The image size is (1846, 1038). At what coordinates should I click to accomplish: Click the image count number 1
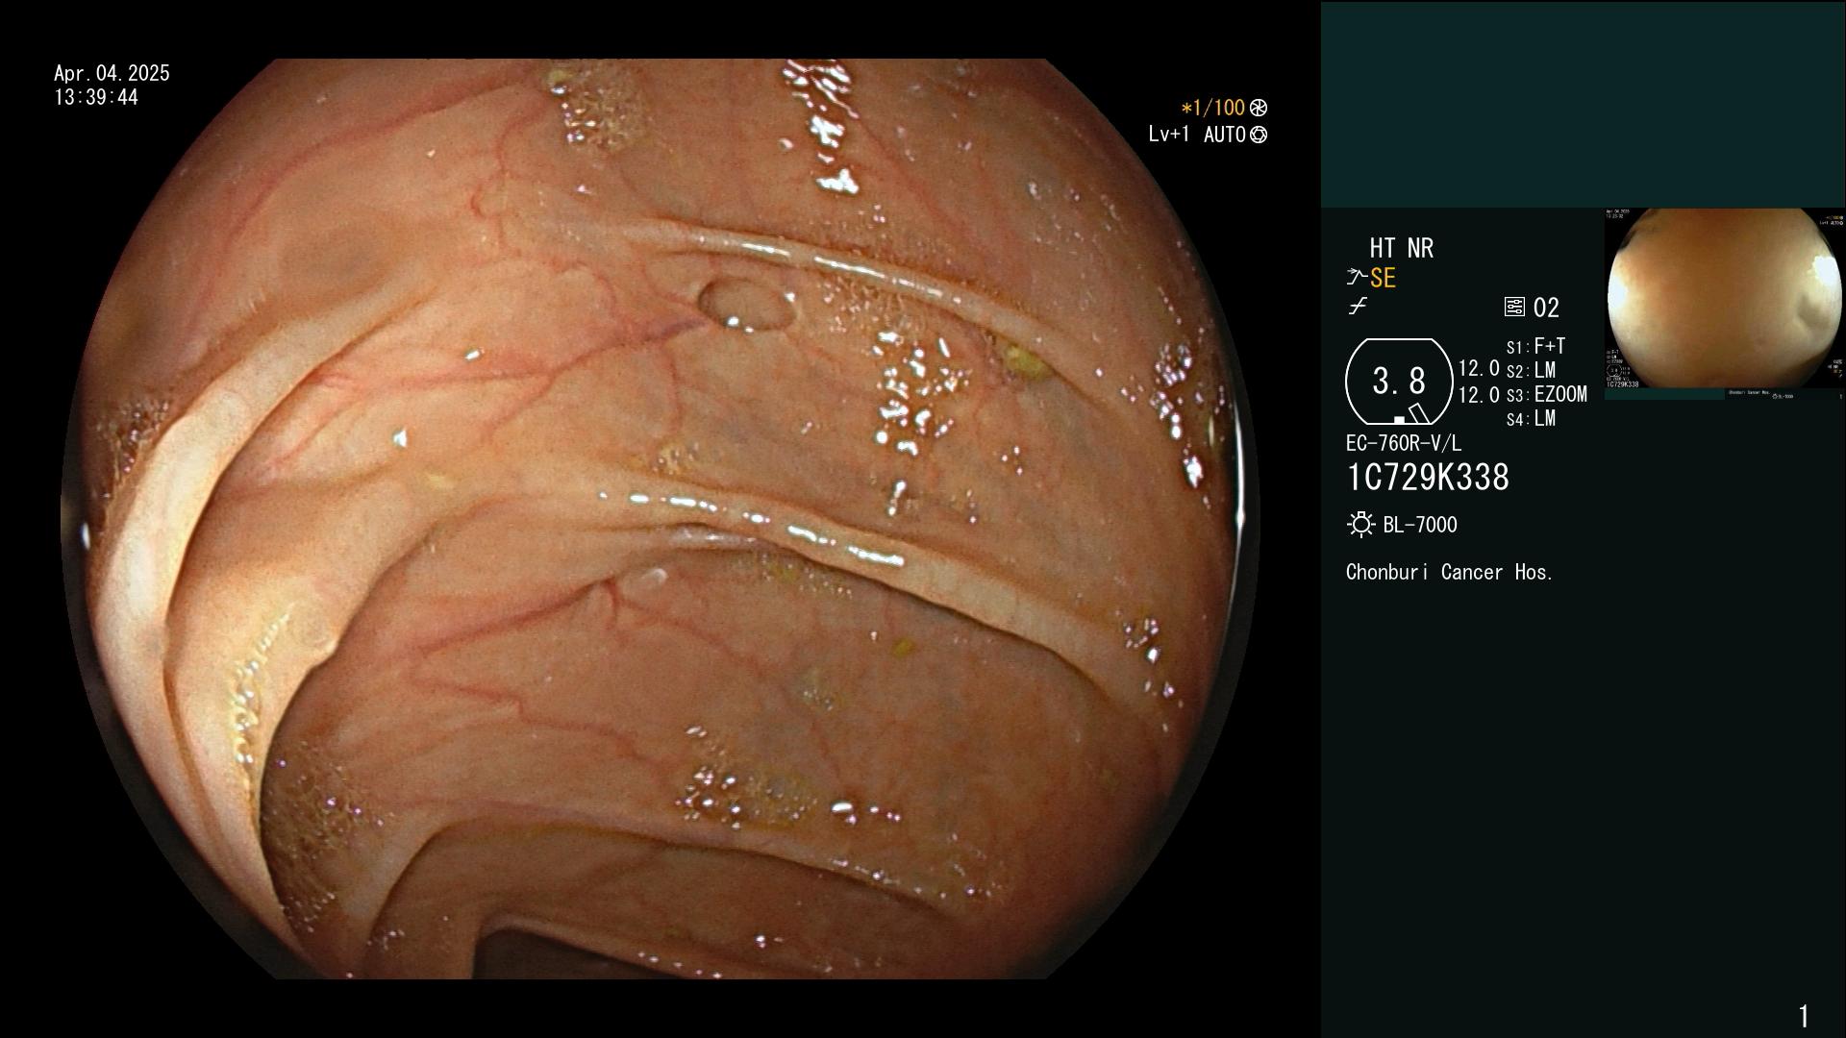pos(1804,1016)
